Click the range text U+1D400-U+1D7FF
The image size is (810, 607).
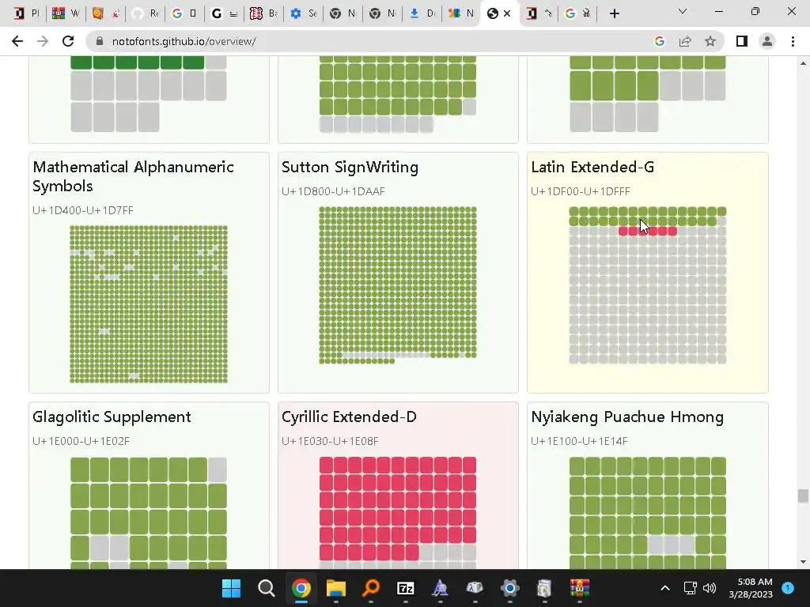(82, 210)
